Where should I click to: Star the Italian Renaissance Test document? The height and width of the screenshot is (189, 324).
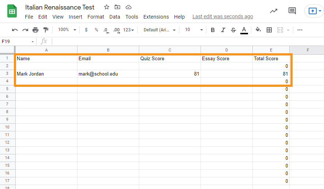click(107, 7)
